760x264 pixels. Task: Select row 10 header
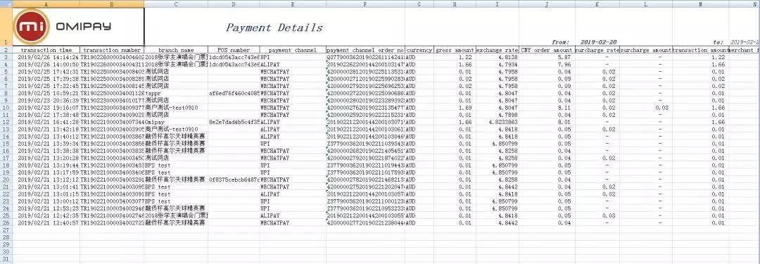[x=6, y=107]
